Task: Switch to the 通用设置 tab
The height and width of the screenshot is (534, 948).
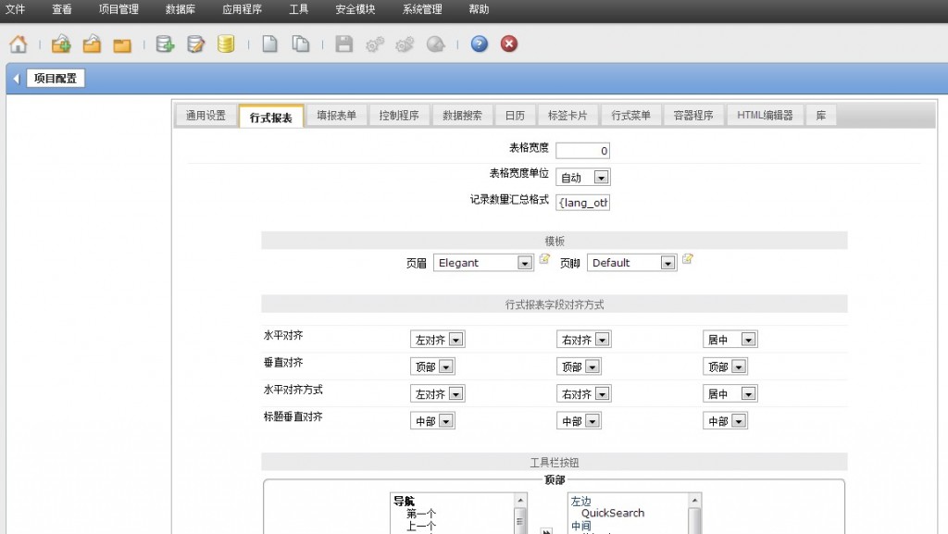Action: pos(206,116)
